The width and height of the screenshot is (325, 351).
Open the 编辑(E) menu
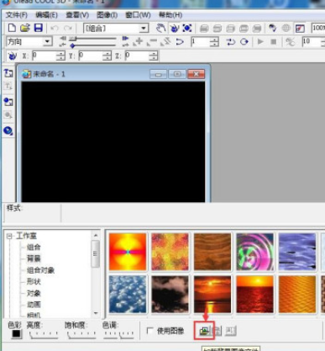pyautogui.click(x=47, y=15)
